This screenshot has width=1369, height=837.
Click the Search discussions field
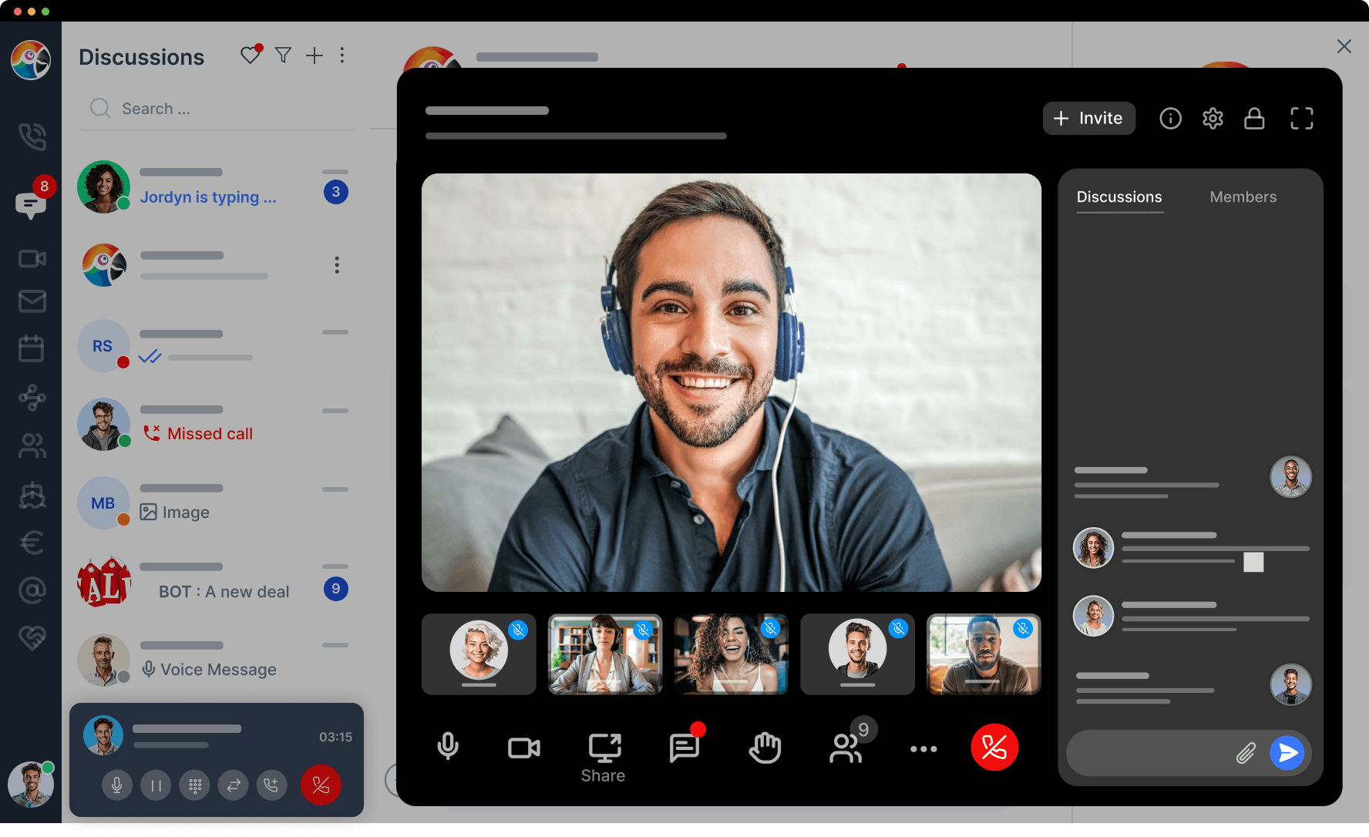[x=220, y=109]
